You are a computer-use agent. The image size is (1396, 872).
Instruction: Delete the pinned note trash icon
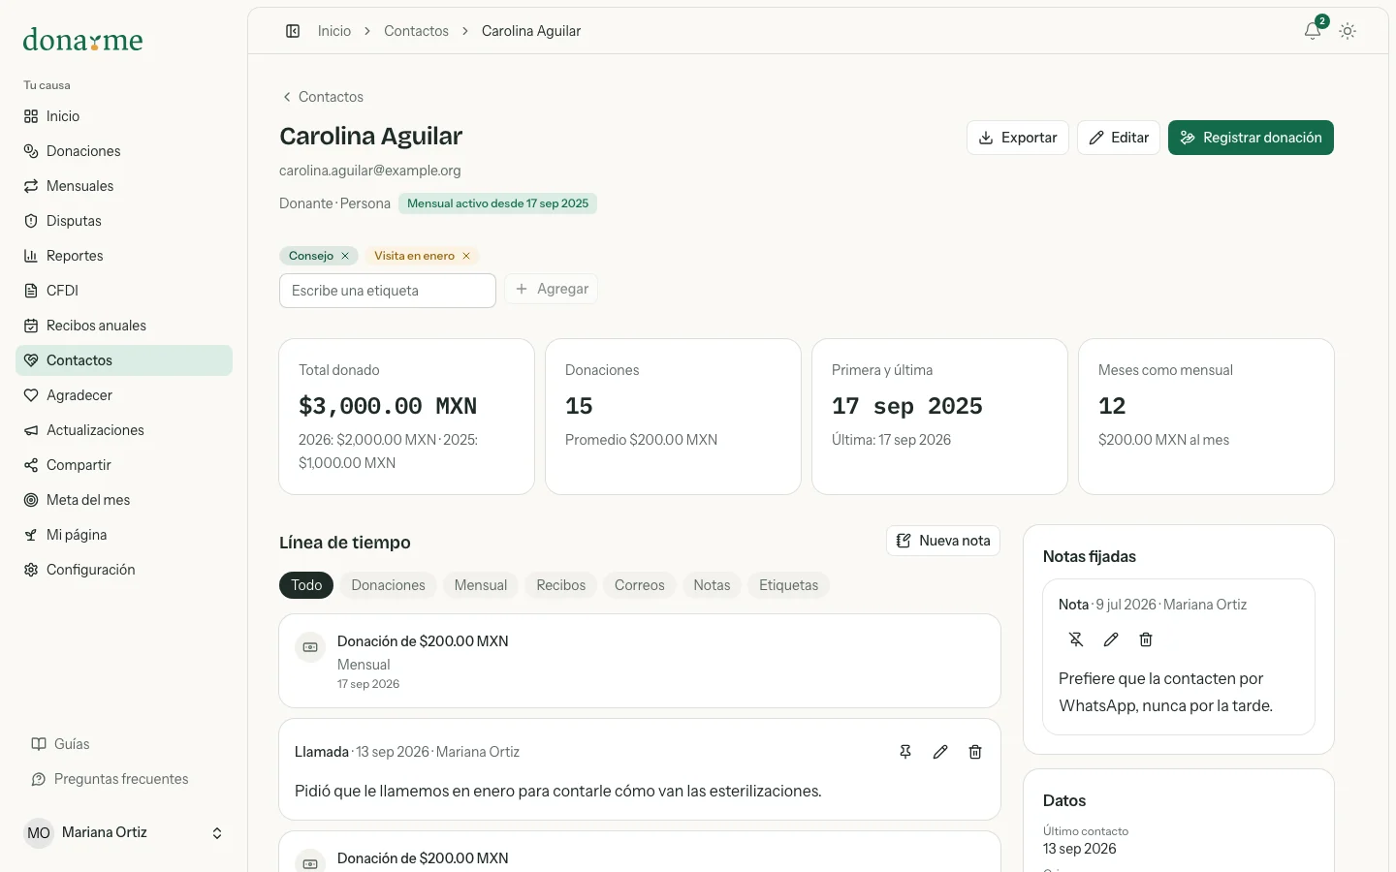pos(1146,639)
